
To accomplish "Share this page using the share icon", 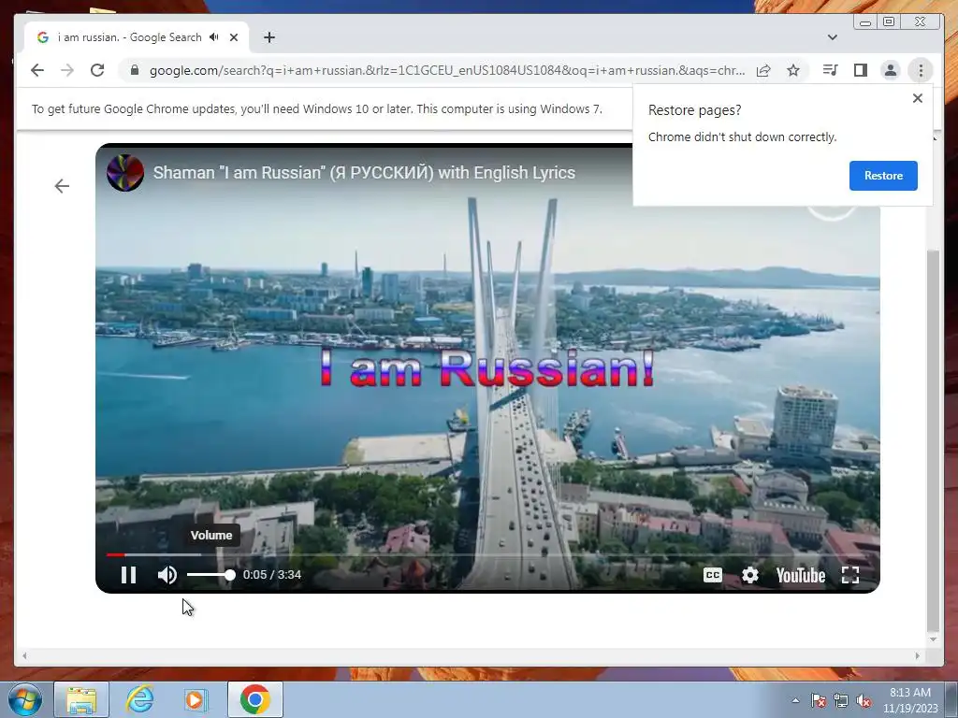I will click(763, 70).
